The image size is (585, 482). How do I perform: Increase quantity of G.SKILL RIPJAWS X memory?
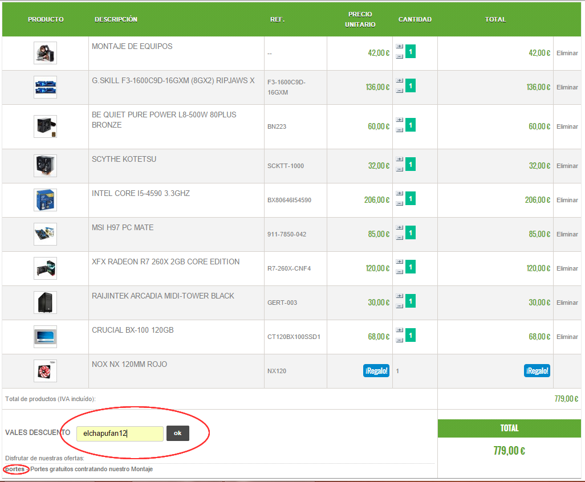pyautogui.click(x=400, y=81)
